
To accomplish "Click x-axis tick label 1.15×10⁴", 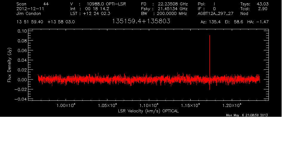I will pos(191,105).
